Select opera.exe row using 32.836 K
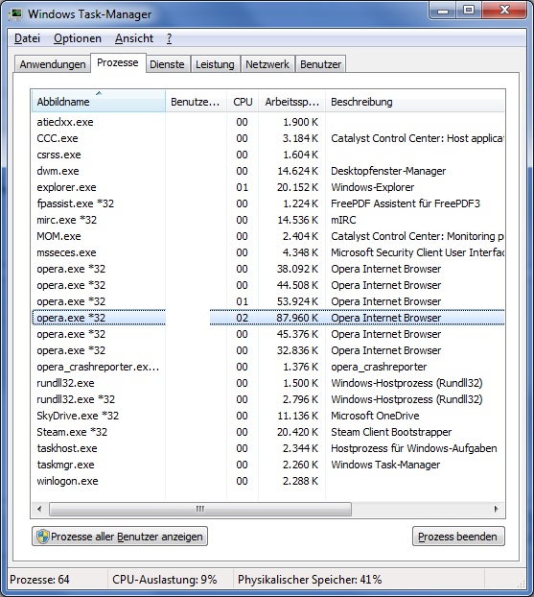 click(x=268, y=350)
